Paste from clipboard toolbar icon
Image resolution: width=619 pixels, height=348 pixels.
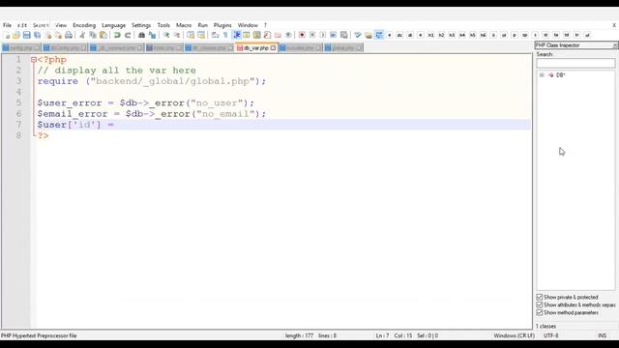point(103,35)
